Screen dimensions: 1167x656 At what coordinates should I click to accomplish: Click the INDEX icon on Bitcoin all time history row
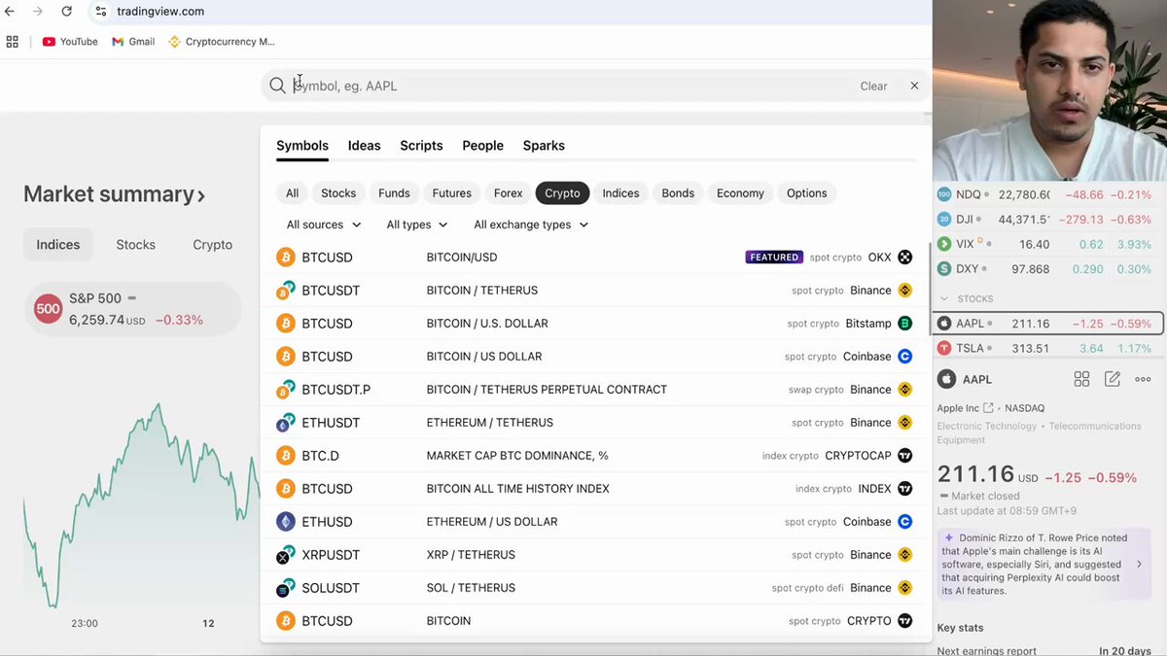pos(904,489)
